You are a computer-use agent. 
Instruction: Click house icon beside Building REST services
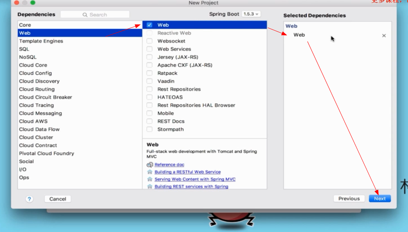coord(150,186)
